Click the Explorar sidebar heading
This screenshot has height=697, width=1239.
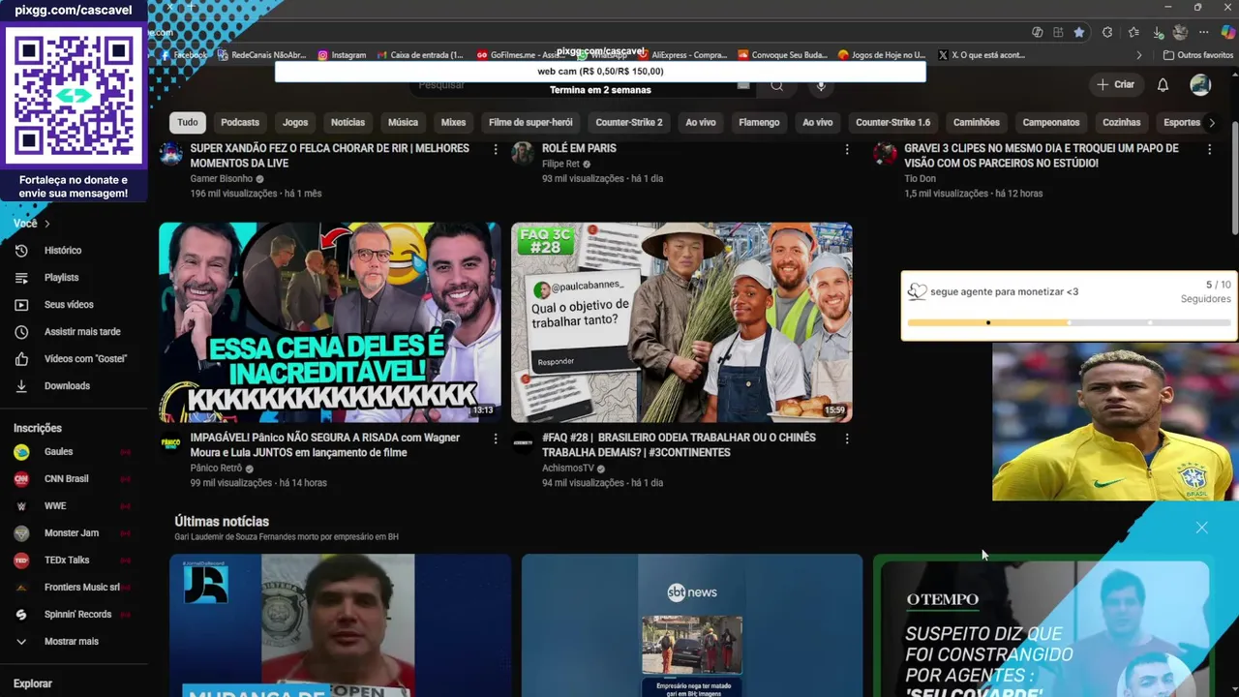click(33, 683)
